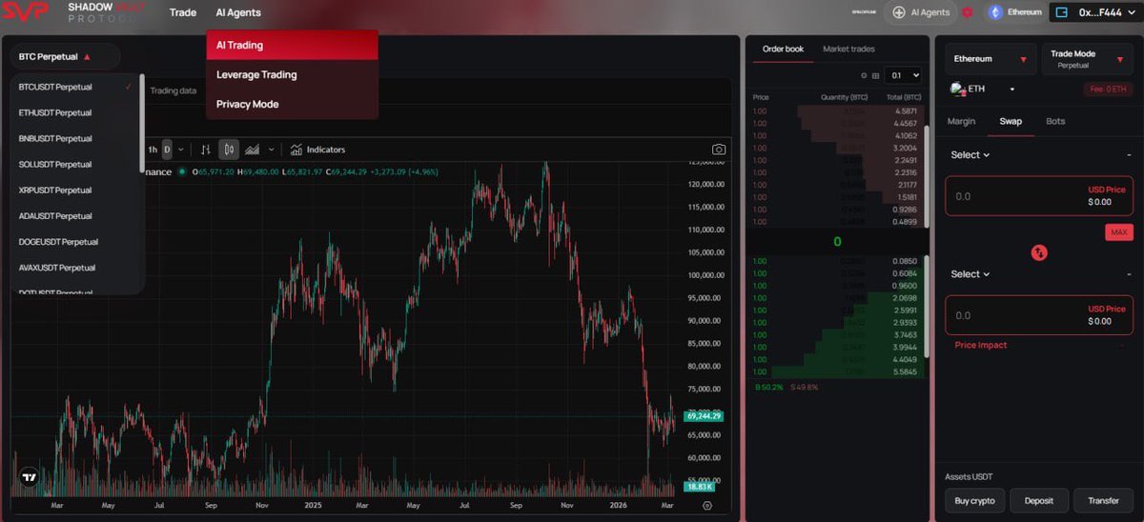The height and width of the screenshot is (522, 1144).
Task: Click the SVP Shadow Protocol logo
Action: [74, 13]
